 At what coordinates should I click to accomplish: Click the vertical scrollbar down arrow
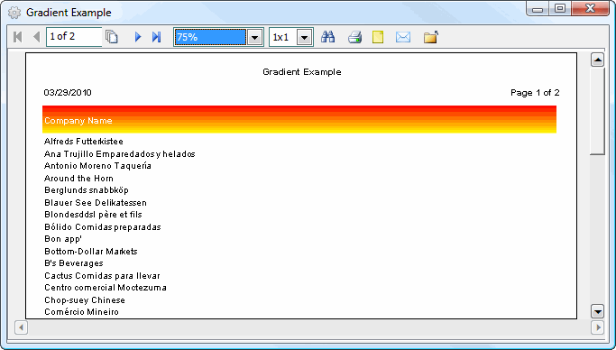coord(598,312)
